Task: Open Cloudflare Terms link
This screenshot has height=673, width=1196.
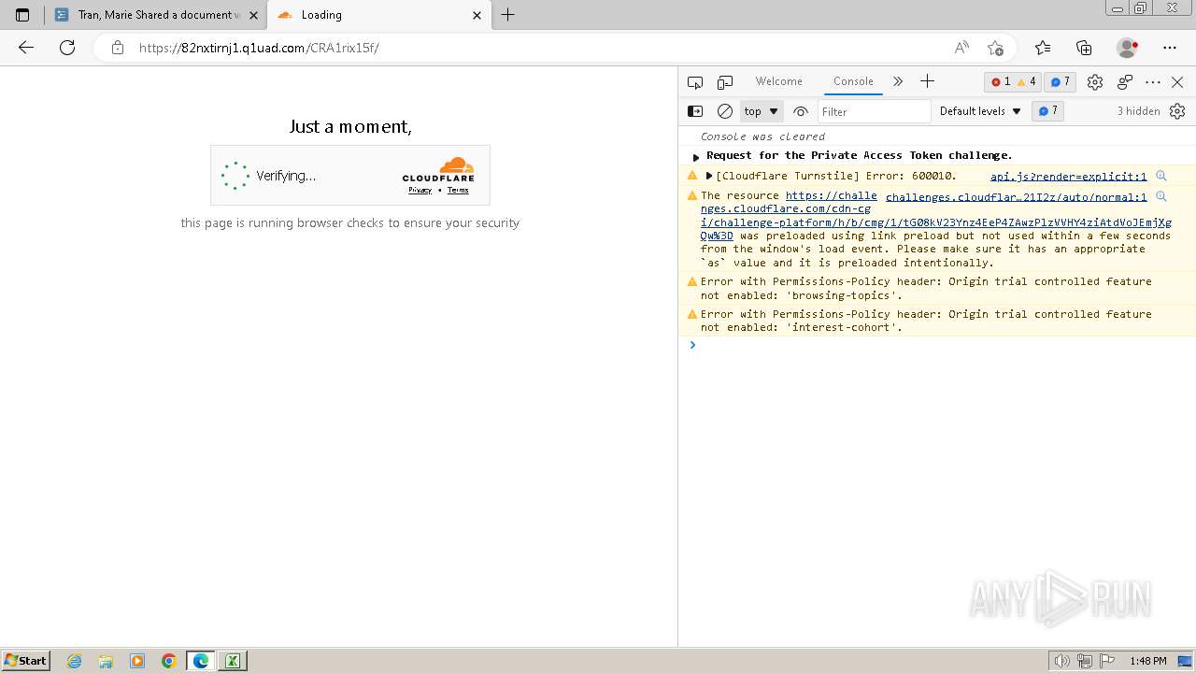Action: 458,190
